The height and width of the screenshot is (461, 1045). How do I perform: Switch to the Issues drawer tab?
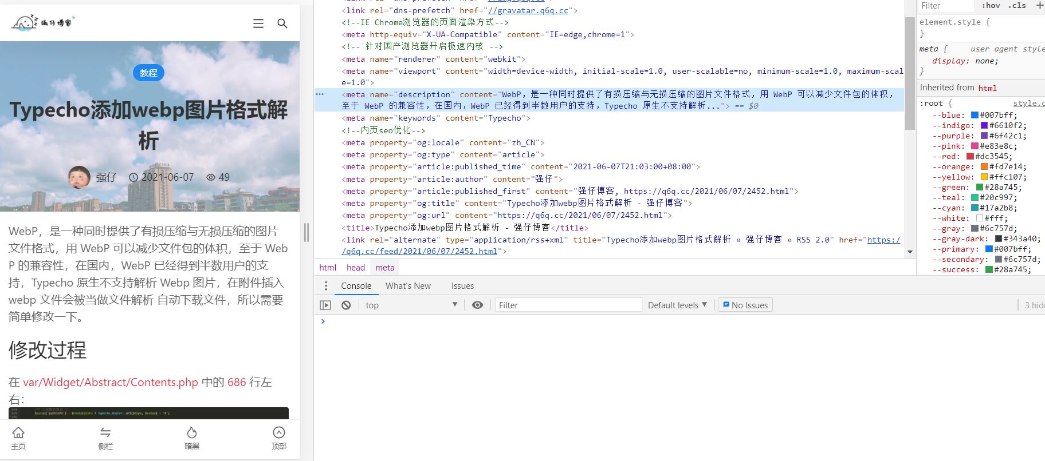[462, 286]
